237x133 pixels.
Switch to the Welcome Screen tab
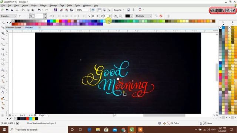[13, 27]
